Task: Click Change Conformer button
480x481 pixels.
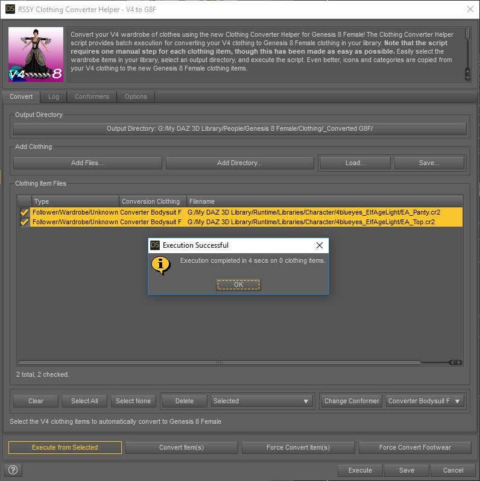Action: point(352,401)
